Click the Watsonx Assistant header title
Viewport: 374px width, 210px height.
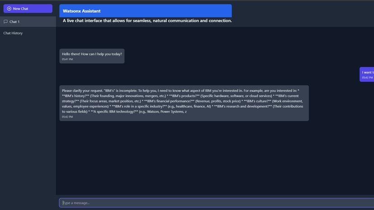(82, 11)
